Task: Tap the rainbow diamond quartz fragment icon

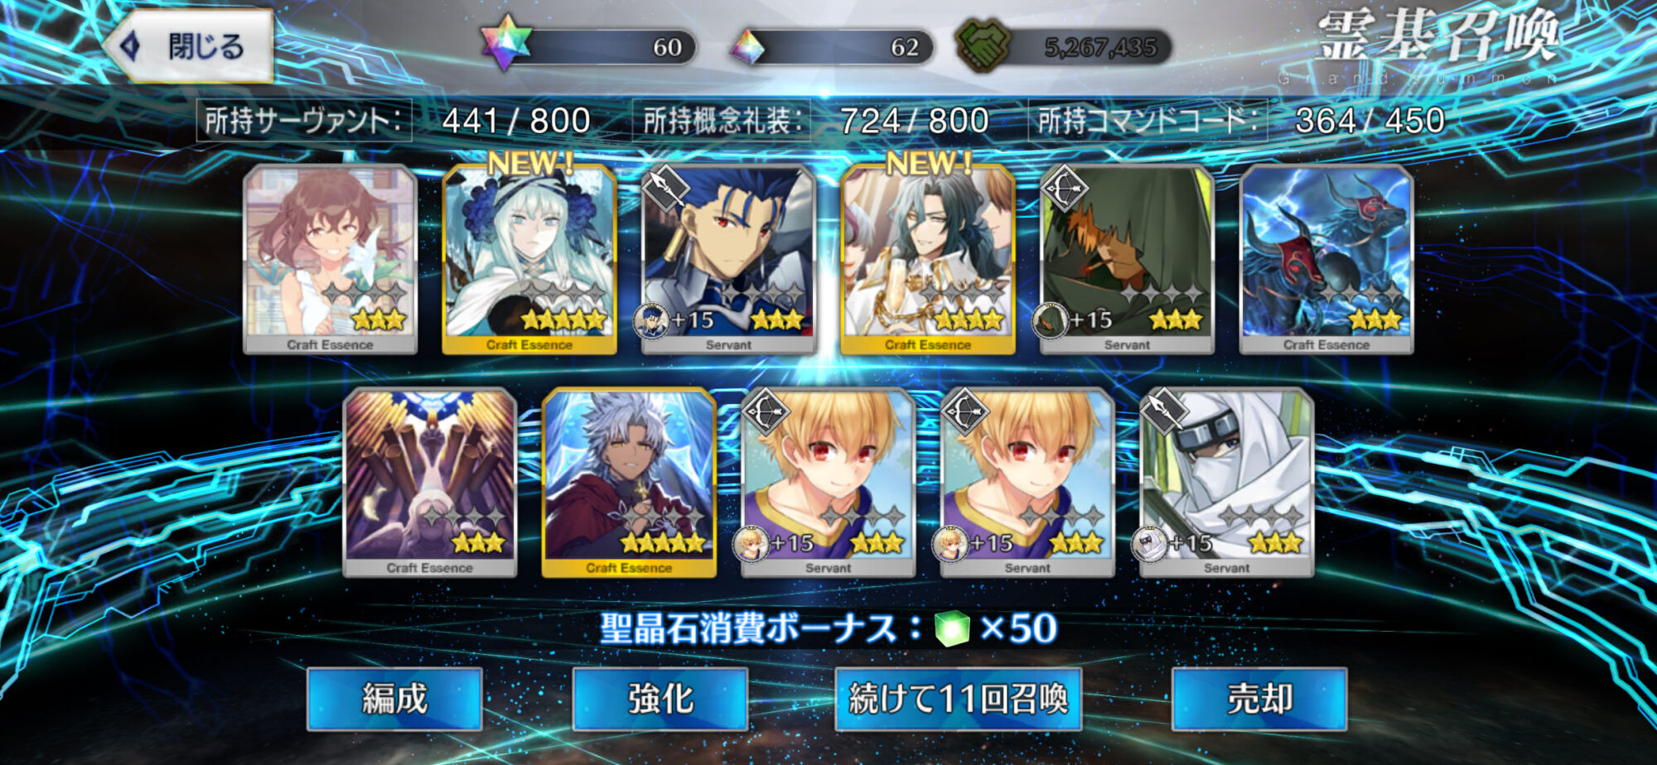Action: click(746, 47)
